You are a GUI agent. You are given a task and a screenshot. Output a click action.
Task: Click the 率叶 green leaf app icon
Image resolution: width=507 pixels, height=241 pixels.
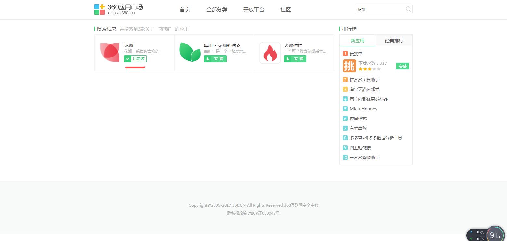click(x=190, y=52)
